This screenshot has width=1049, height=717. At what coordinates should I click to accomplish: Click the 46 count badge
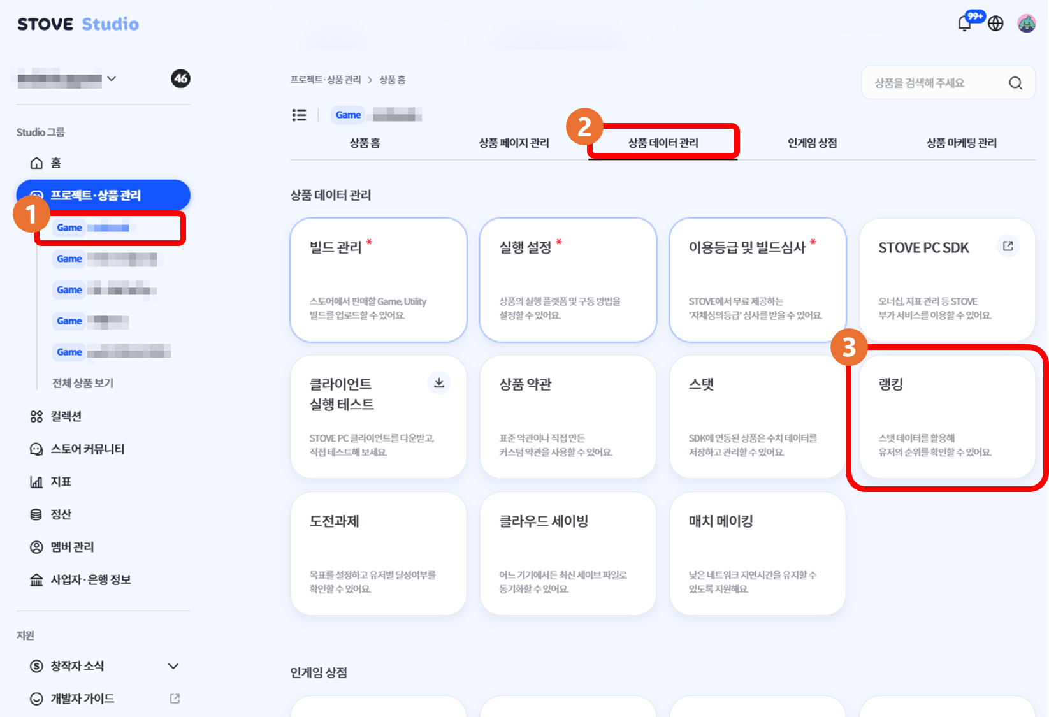[x=180, y=78]
